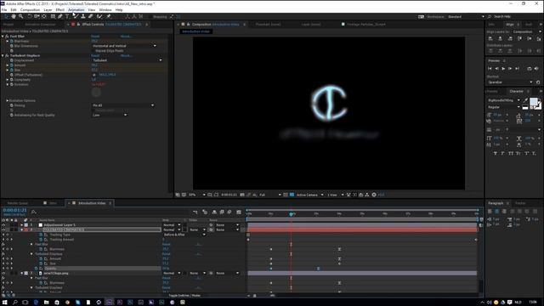Open Blur Dimensions dropdown
Screen dimensions: 544x306
pyautogui.click(x=124, y=46)
